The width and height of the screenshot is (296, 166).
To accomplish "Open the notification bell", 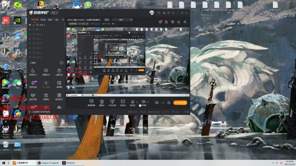I will (179, 22).
